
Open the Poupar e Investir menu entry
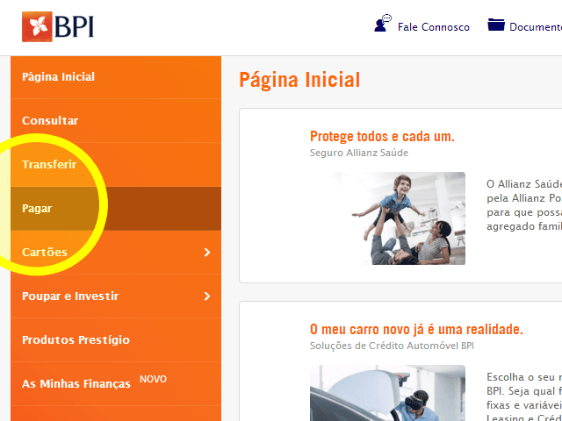tap(116, 296)
